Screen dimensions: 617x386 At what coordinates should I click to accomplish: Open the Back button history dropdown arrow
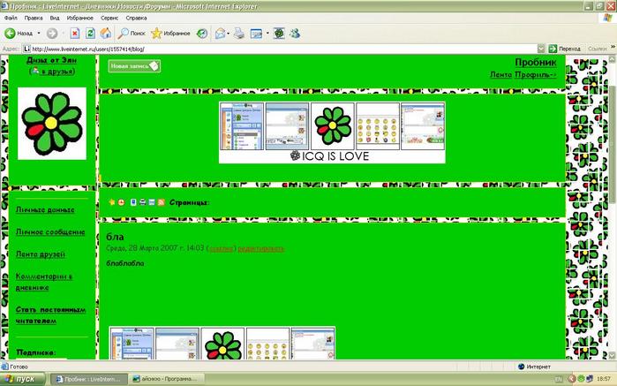(x=39, y=34)
